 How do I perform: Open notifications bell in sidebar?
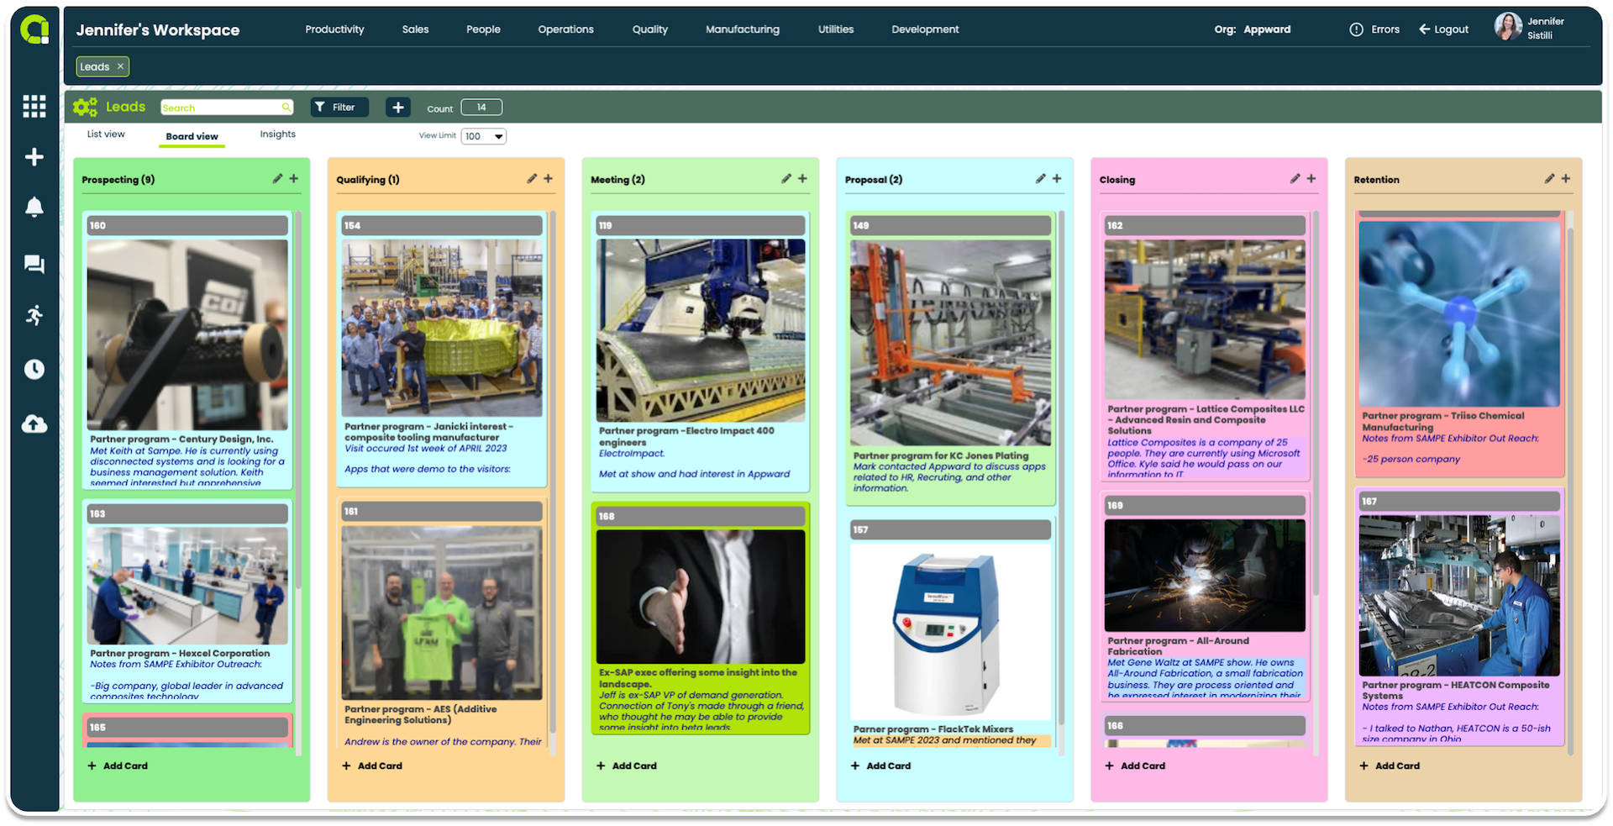point(34,208)
